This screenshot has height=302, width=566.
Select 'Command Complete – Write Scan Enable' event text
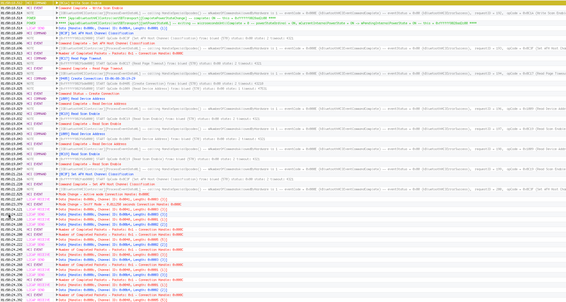coord(91,8)
